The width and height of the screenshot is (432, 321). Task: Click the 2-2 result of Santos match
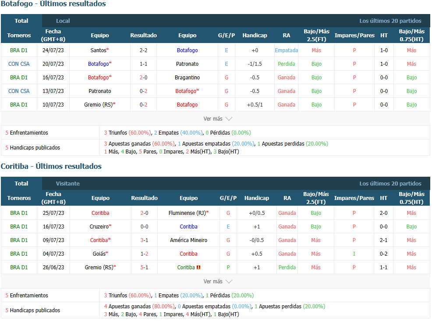143,50
